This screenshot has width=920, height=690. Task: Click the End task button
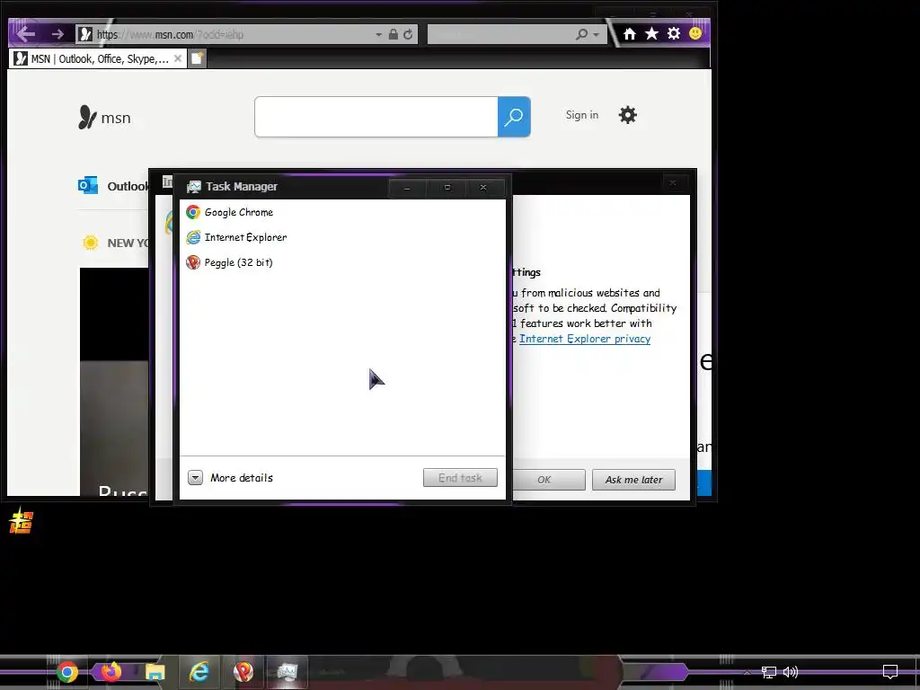(460, 478)
